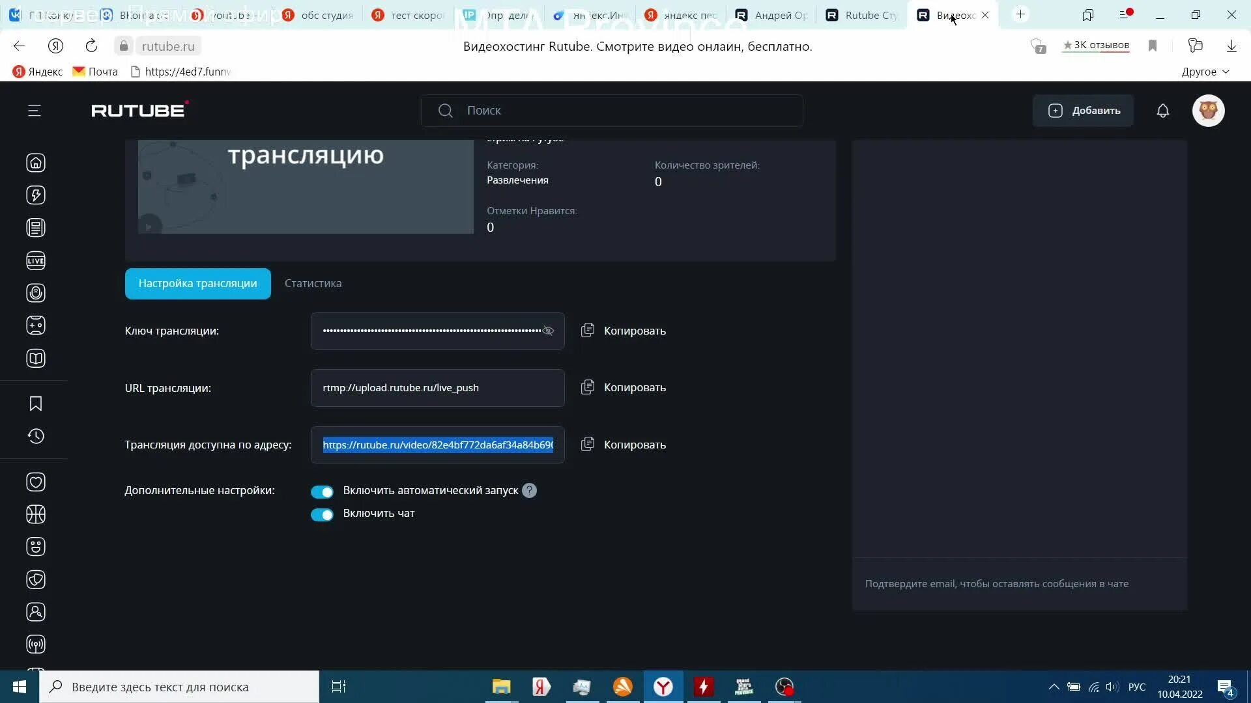Focus the Поиск search field
The image size is (1251, 703).
pyautogui.click(x=612, y=111)
